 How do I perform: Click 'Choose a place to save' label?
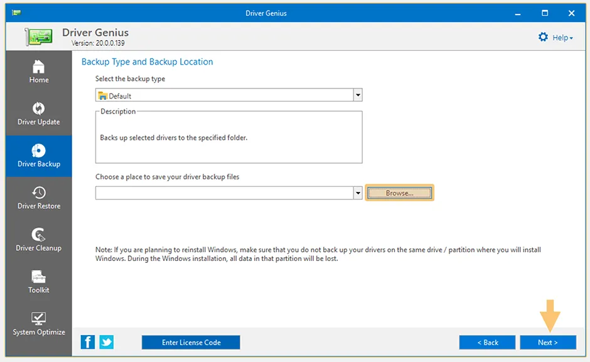tap(167, 177)
